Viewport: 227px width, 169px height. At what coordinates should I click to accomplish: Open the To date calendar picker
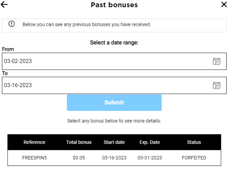(x=217, y=85)
